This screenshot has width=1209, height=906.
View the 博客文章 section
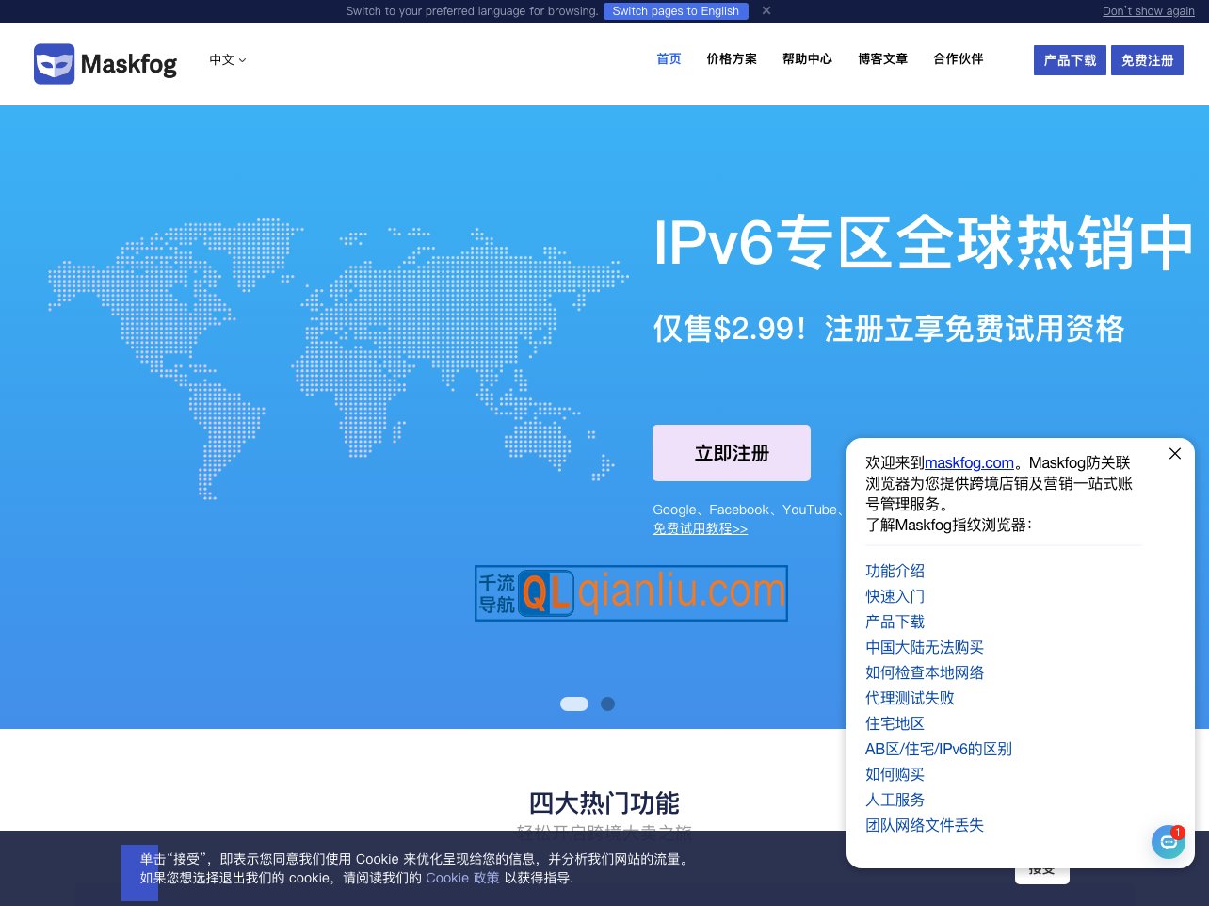tap(882, 58)
